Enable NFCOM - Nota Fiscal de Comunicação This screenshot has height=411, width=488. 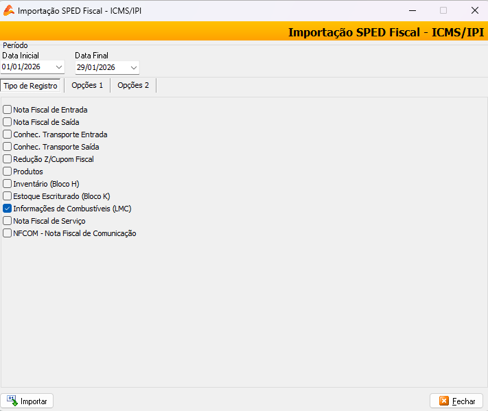click(x=8, y=233)
